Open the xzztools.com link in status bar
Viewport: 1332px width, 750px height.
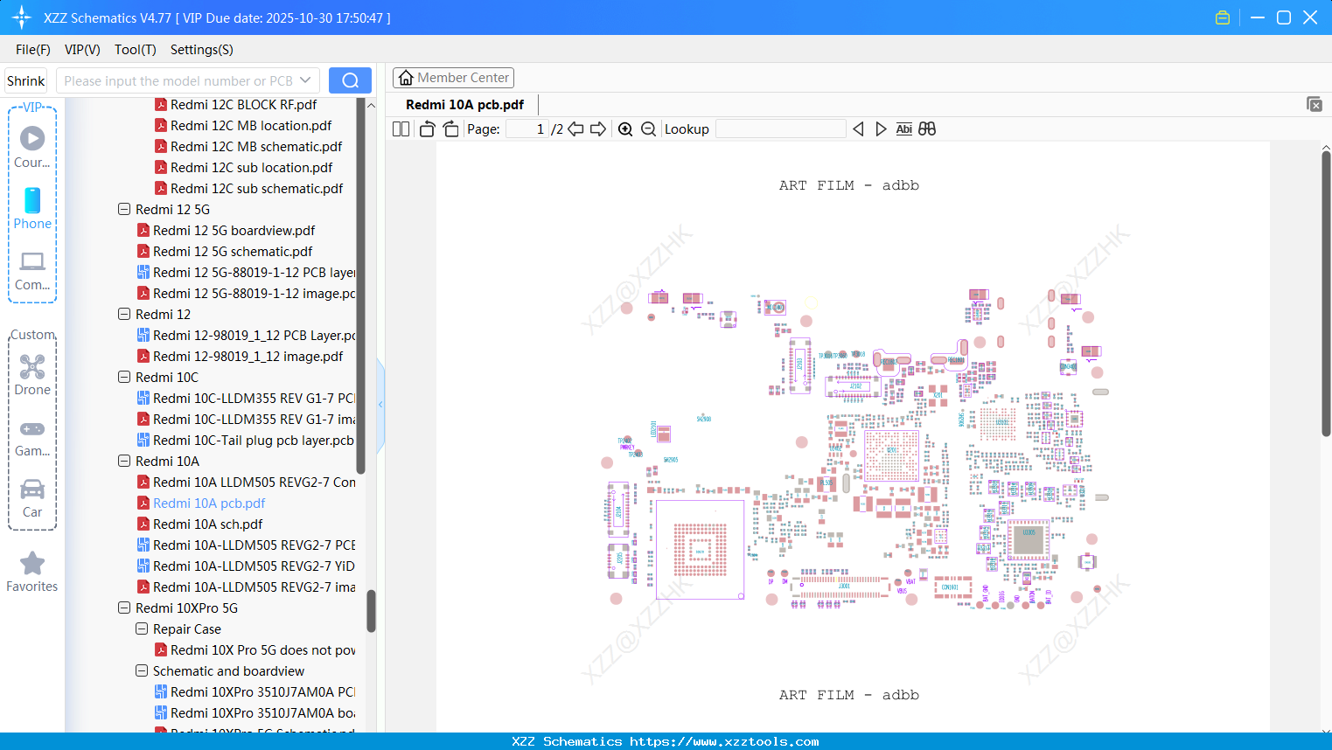[x=724, y=741]
